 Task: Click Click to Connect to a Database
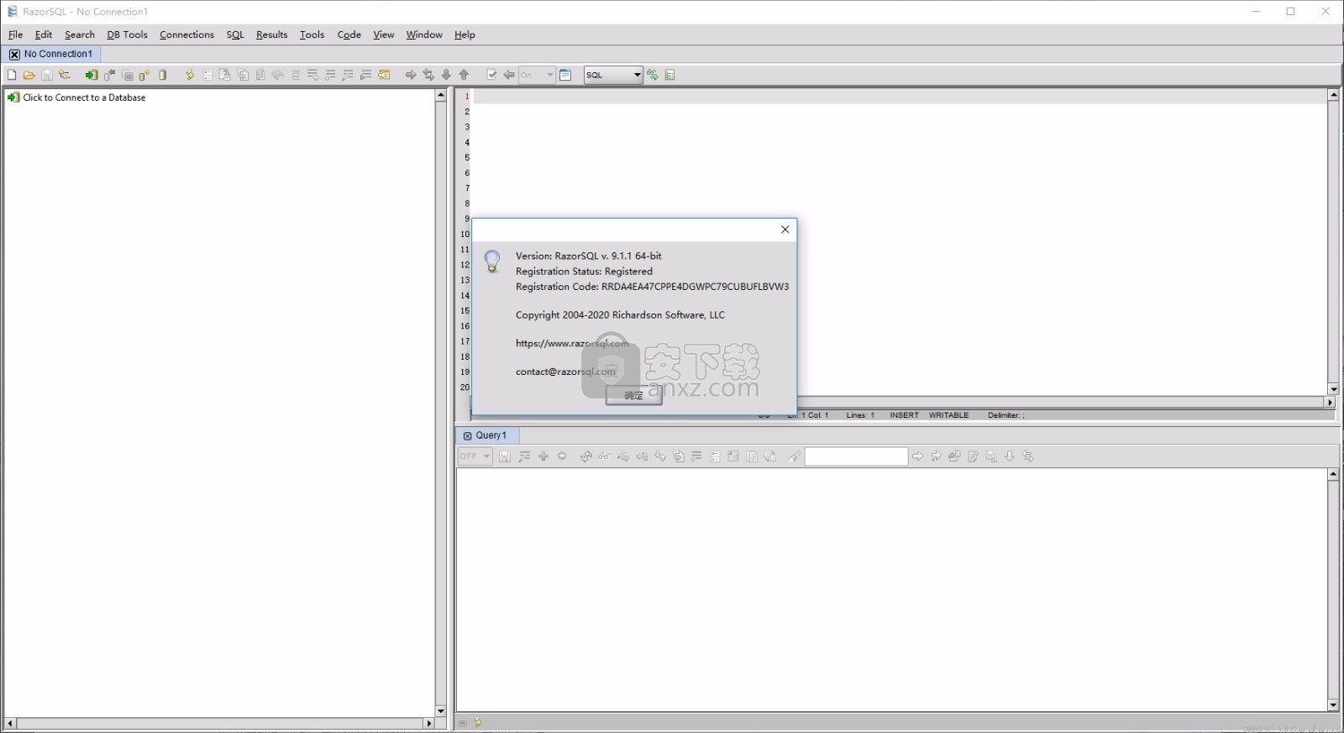tap(84, 98)
